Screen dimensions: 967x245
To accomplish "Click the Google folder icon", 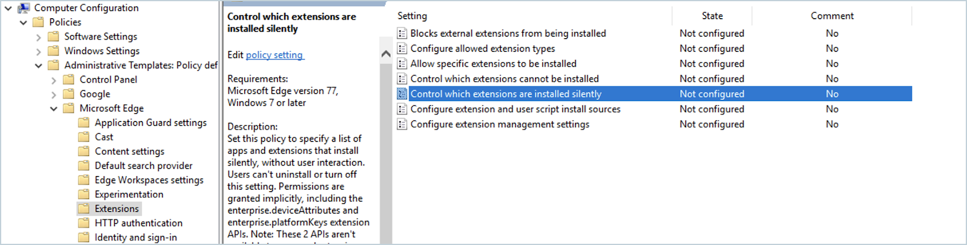I will click(x=69, y=94).
